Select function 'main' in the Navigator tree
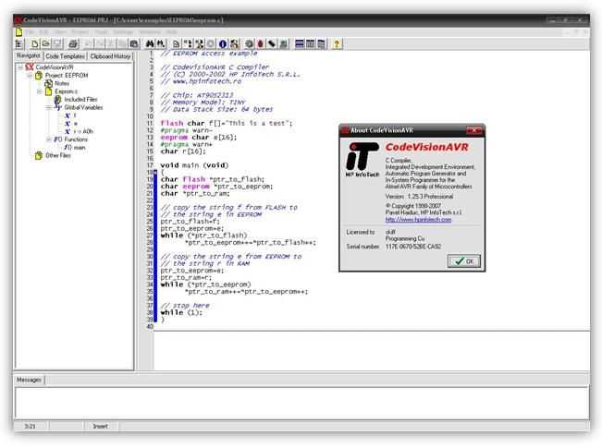 pyautogui.click(x=80, y=147)
